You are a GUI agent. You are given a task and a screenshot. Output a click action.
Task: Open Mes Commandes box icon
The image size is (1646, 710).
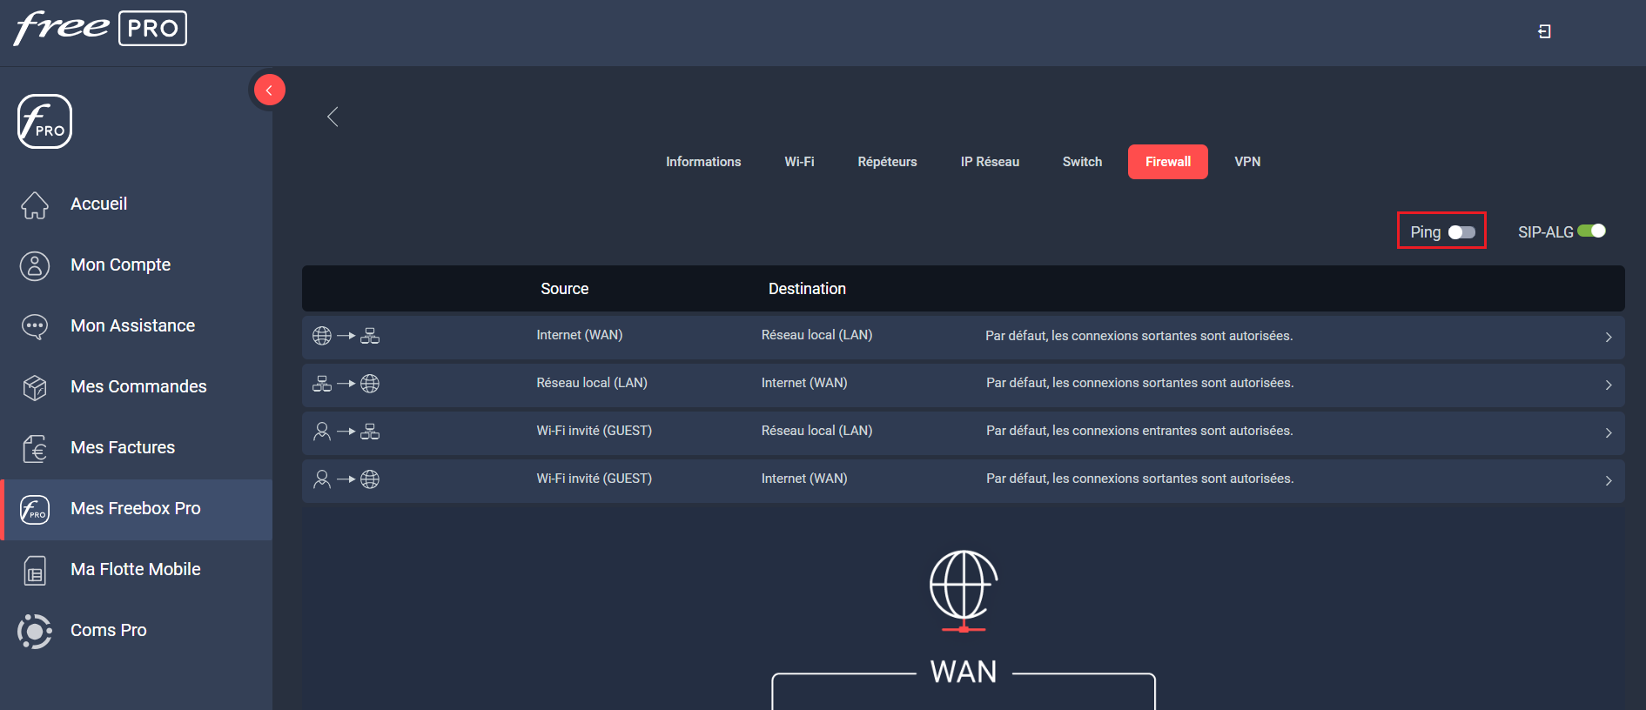tap(35, 387)
